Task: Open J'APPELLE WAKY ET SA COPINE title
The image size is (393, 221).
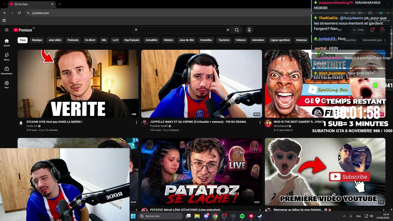Action: tap(198, 122)
